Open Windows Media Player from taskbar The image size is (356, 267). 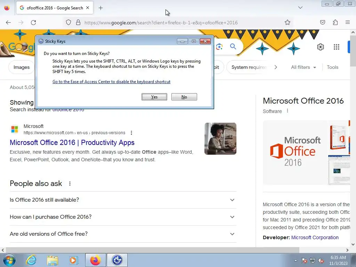[x=73, y=260]
